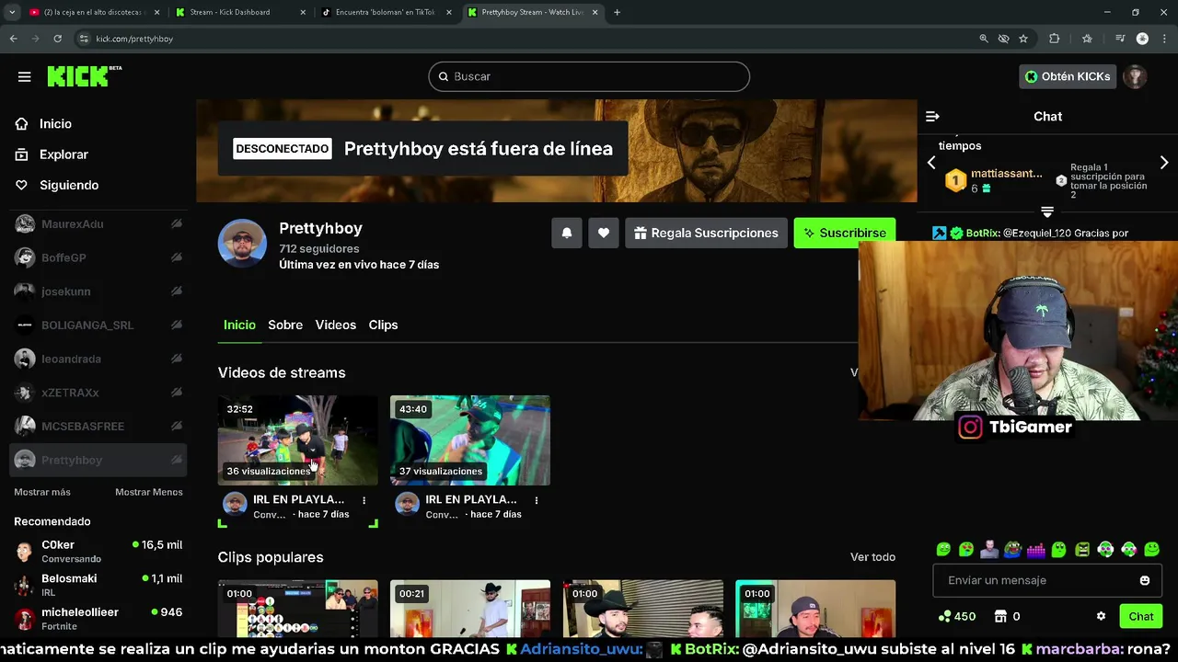Click the heart follow icon for Prettyhboy

click(x=604, y=233)
